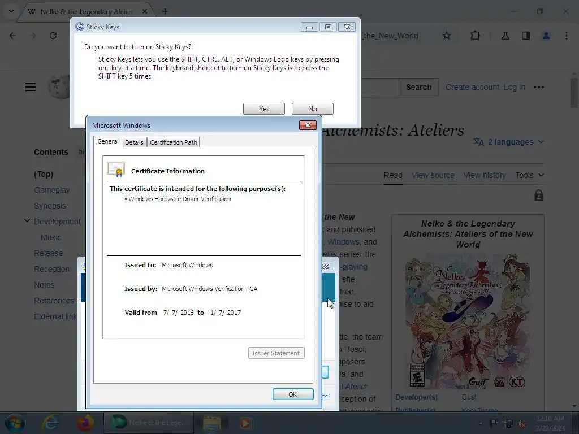Screen dimensions: 579x434
Task: Launch Internet Explorer from the taskbar
Action: click(50, 423)
